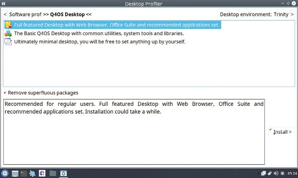The height and width of the screenshot is (178, 298).
Task: Click inside the profile description text box
Action: pyautogui.click(x=134, y=132)
